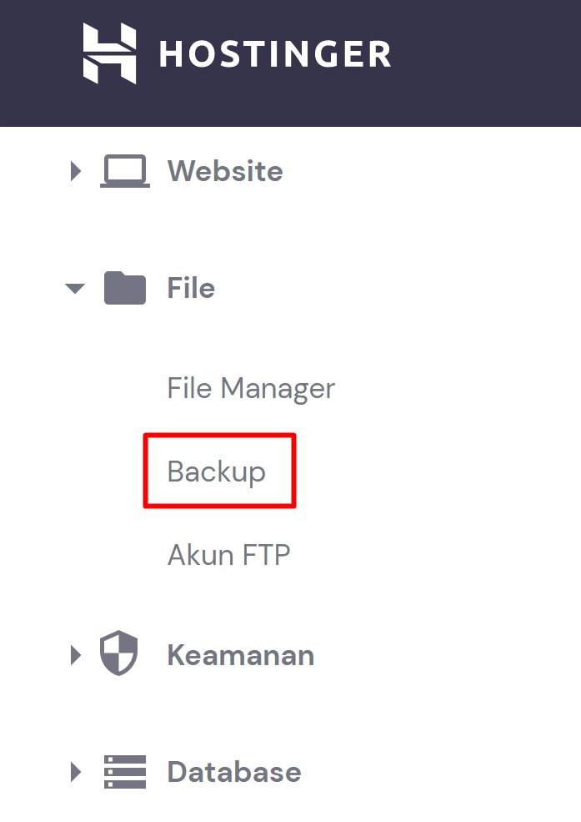Image resolution: width=581 pixels, height=822 pixels.
Task: Click the File section label
Action: (x=191, y=288)
